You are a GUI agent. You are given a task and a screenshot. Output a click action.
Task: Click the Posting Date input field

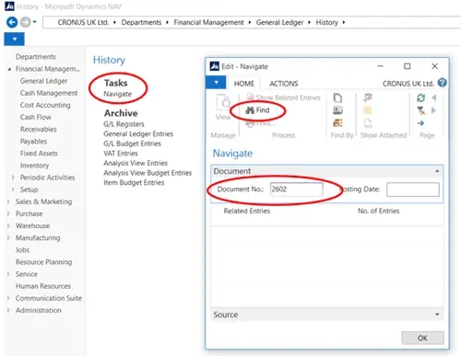(x=413, y=189)
